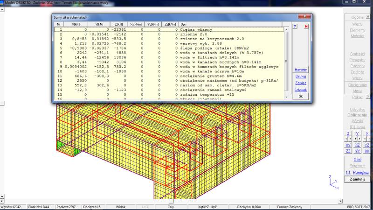Rotate left using arrow under Z
373x210 pixels.
(x=346, y=139)
